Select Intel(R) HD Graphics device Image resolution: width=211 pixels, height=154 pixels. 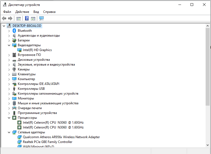click(x=37, y=50)
